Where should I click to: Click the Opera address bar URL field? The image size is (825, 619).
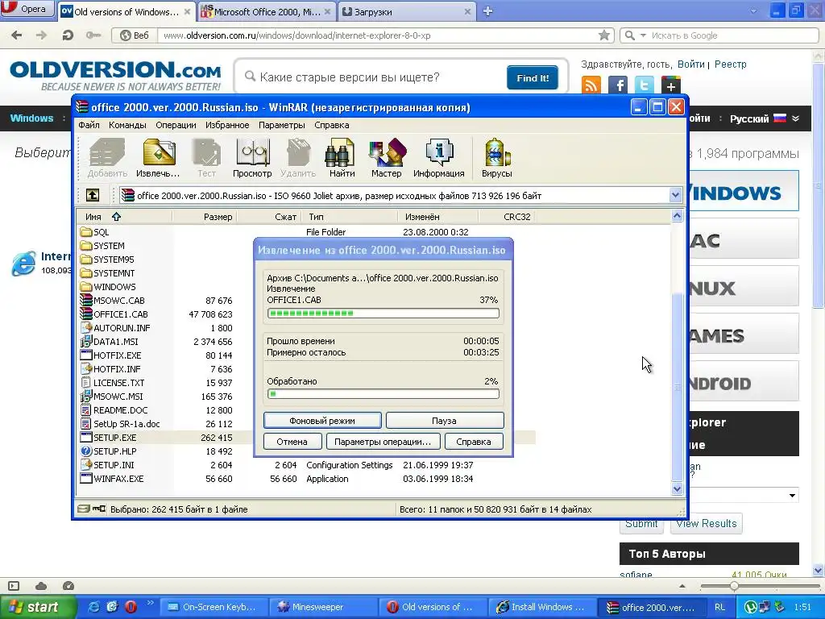379,35
